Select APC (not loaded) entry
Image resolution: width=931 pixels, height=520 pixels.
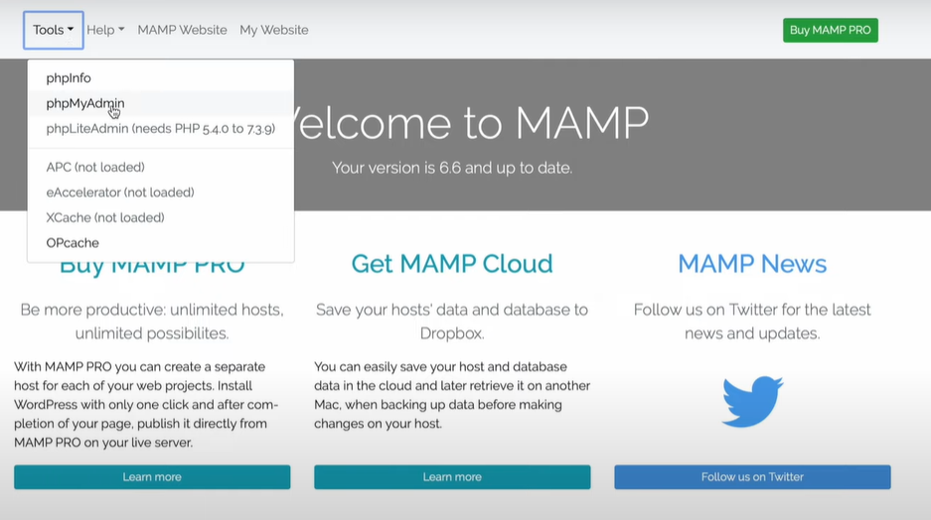[160, 167]
